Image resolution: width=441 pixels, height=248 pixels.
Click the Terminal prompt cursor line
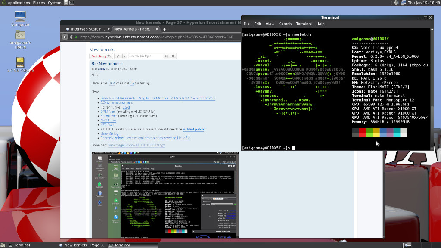(268, 148)
